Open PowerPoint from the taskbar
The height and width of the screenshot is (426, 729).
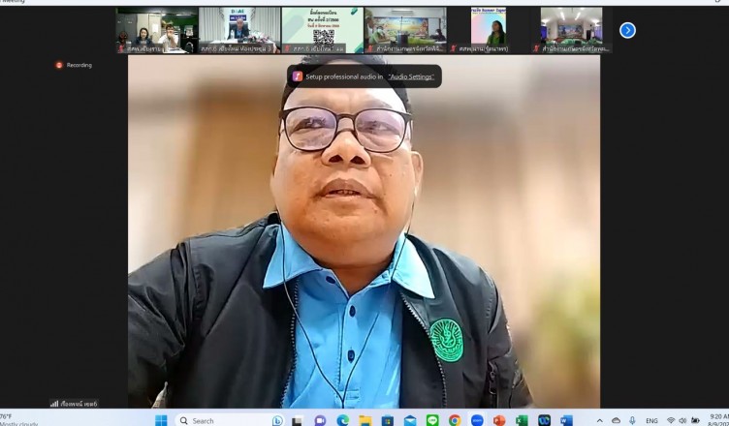pyautogui.click(x=499, y=420)
